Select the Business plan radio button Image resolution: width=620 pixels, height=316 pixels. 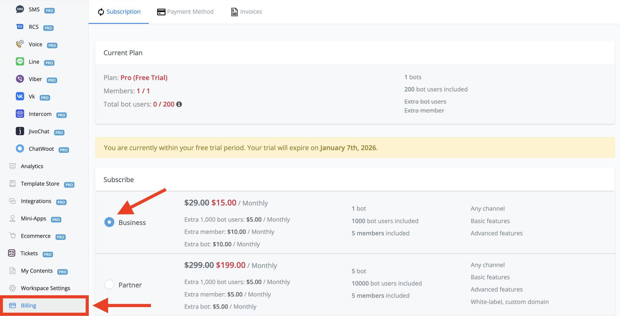(x=109, y=222)
